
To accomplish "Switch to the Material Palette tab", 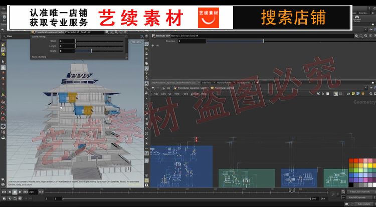I will click(x=225, y=83).
